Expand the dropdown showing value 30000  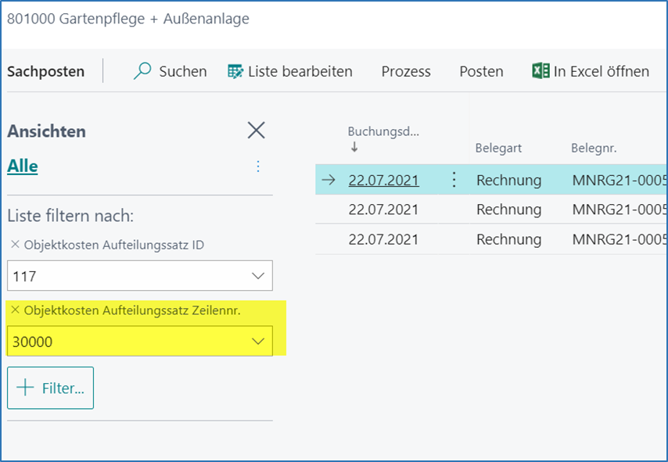tap(257, 342)
